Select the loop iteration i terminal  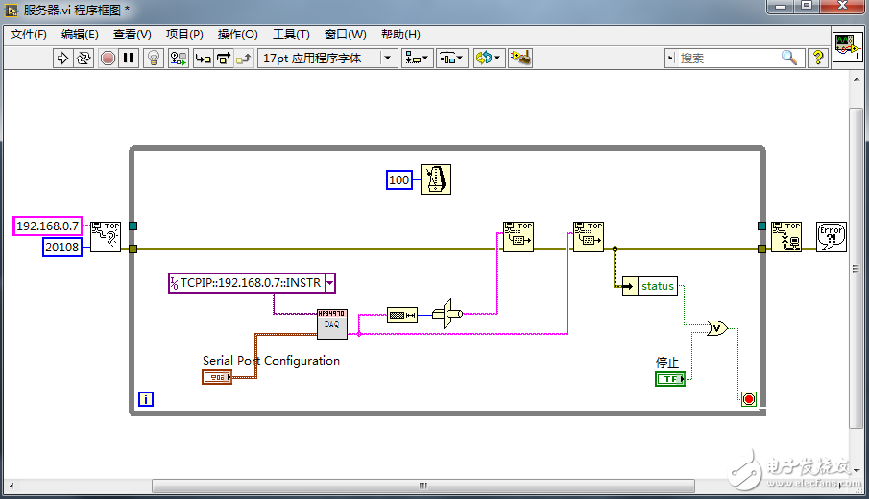(145, 399)
